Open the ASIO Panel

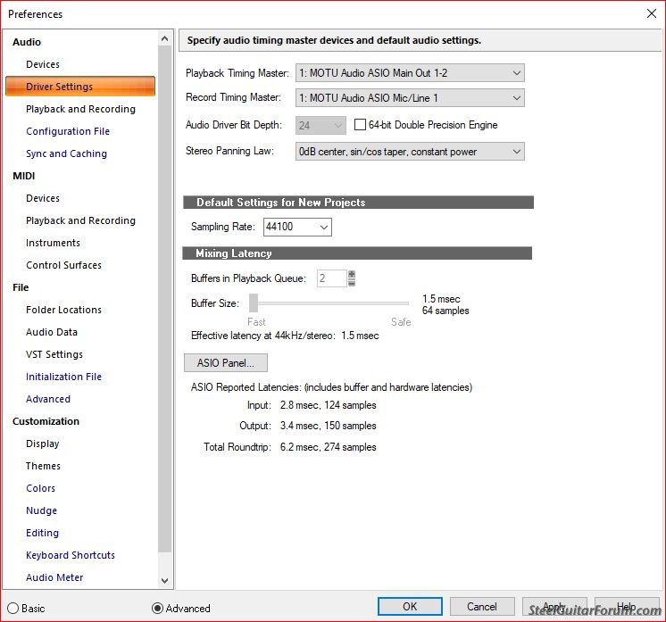click(226, 363)
